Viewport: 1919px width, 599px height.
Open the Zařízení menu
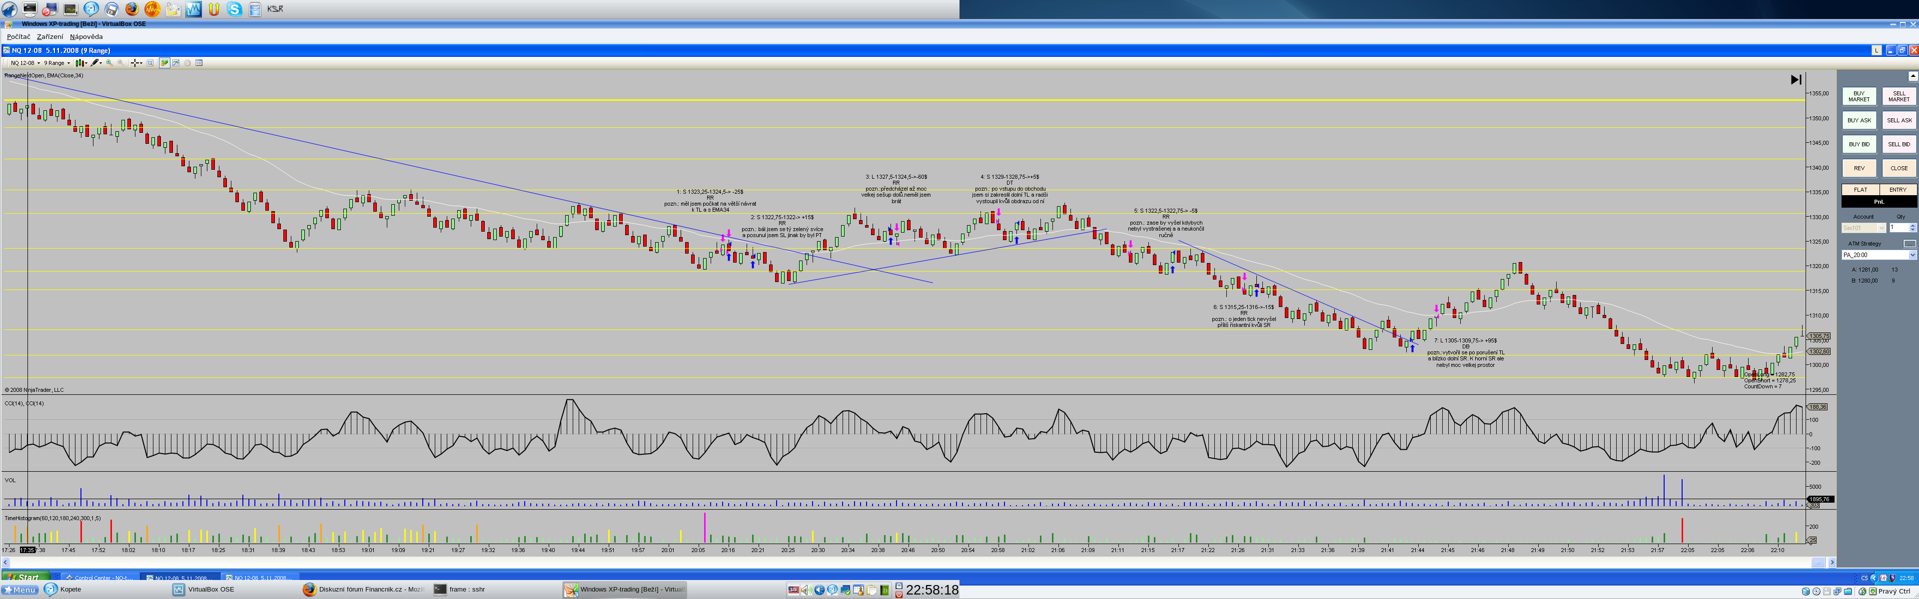[x=50, y=36]
